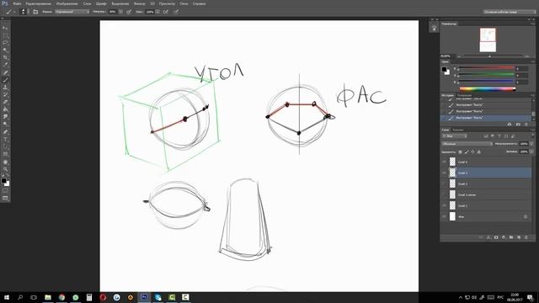This screenshot has width=539, height=303.
Task: Select the Clone Stamp tool
Action: tap(5, 88)
